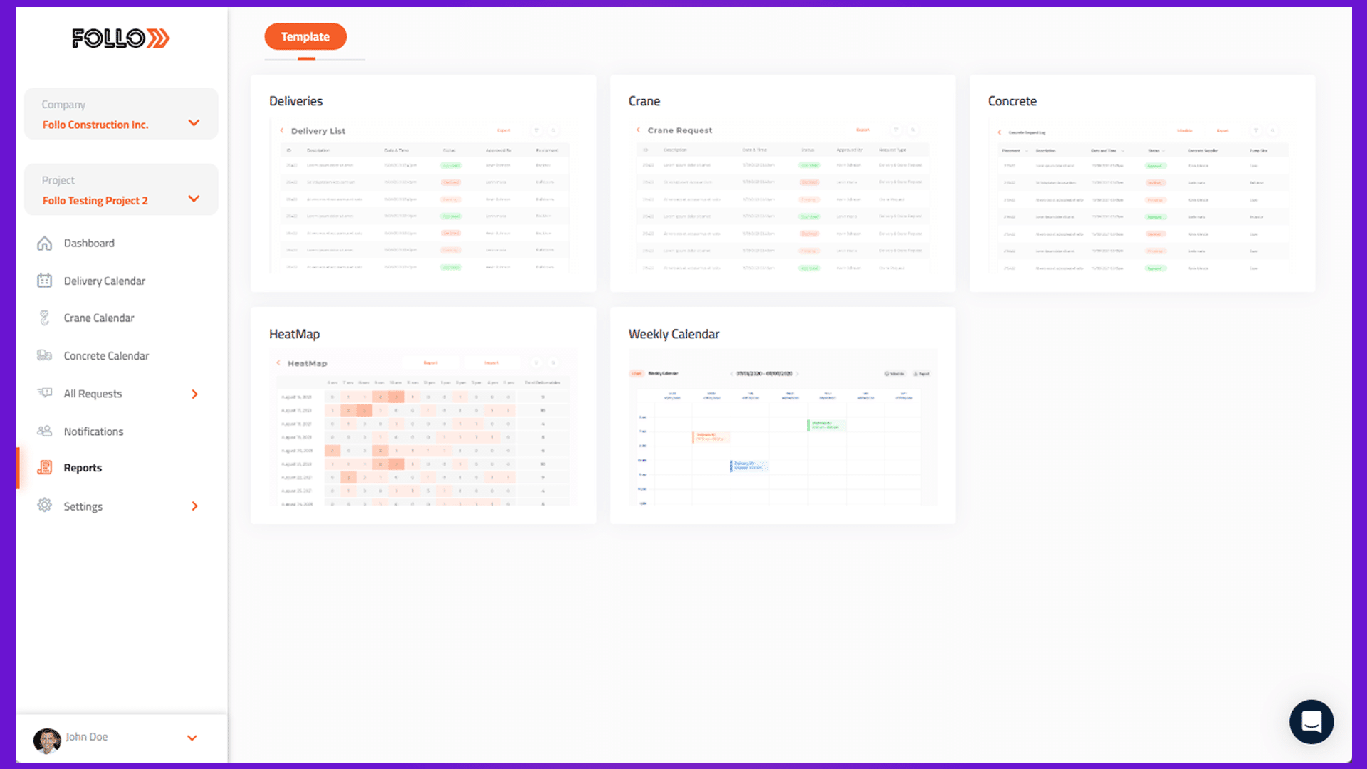
Task: Click the Crane Calendar hook icon
Action: [44, 318]
